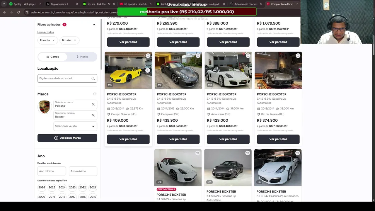Select year 2021 chip
The height and width of the screenshot is (211, 375).
pyautogui.click(x=93, y=188)
